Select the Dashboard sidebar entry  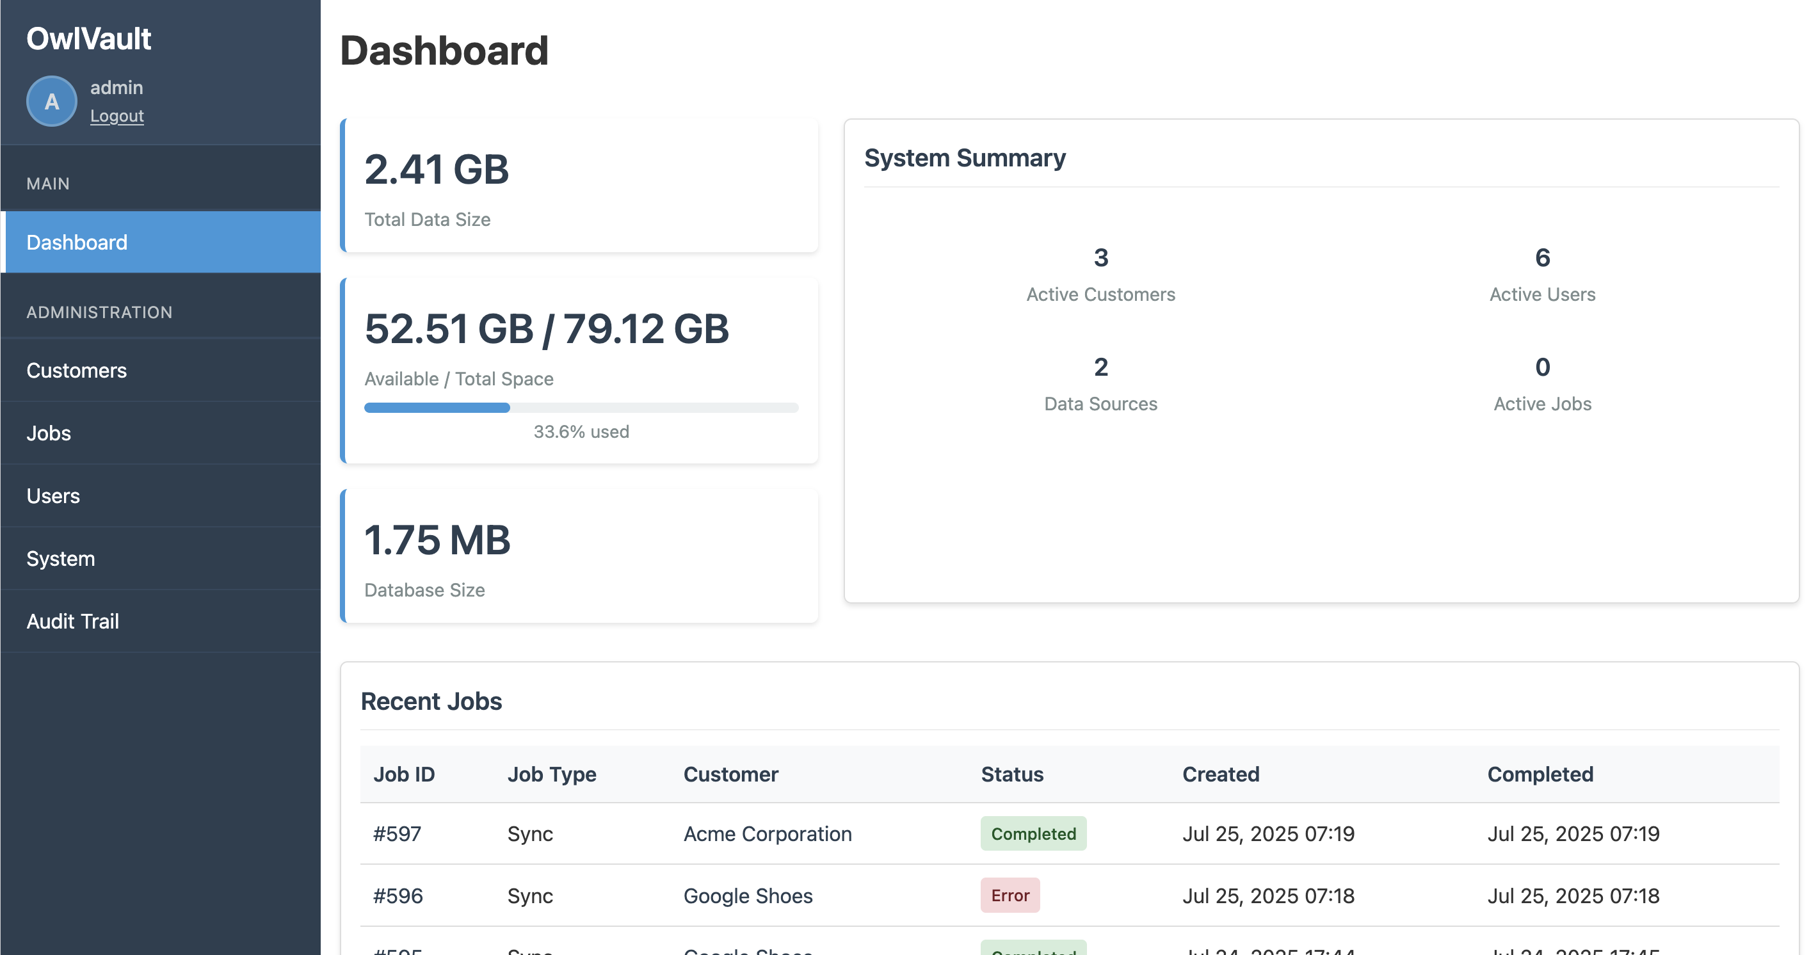(x=77, y=242)
